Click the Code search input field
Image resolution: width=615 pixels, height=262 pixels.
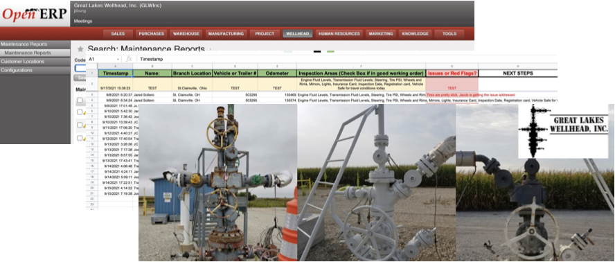coord(80,69)
